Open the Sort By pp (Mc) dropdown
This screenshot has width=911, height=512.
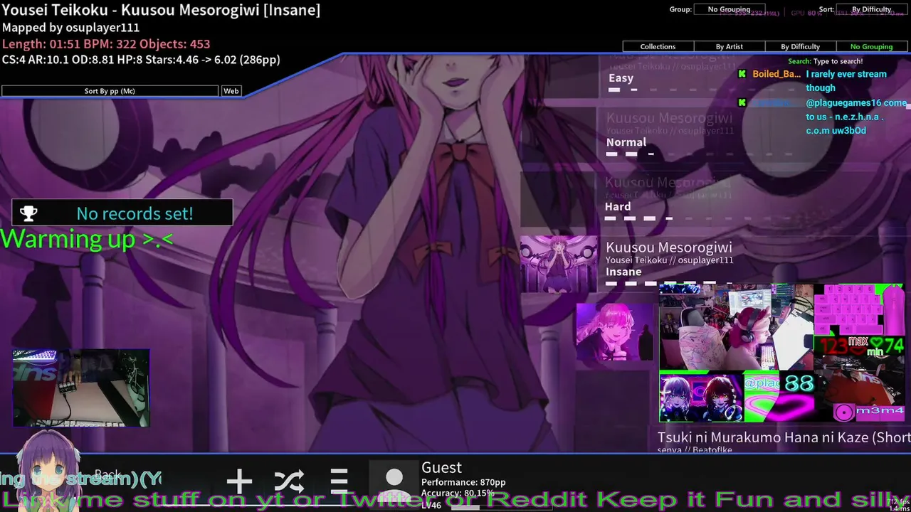(110, 91)
